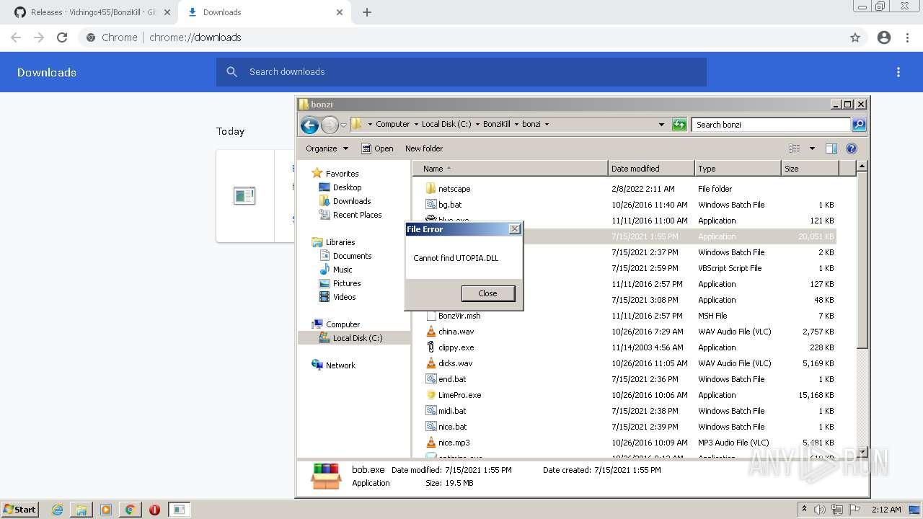Bookmark this page star icon
The width and height of the screenshot is (923, 519).
pos(855,37)
